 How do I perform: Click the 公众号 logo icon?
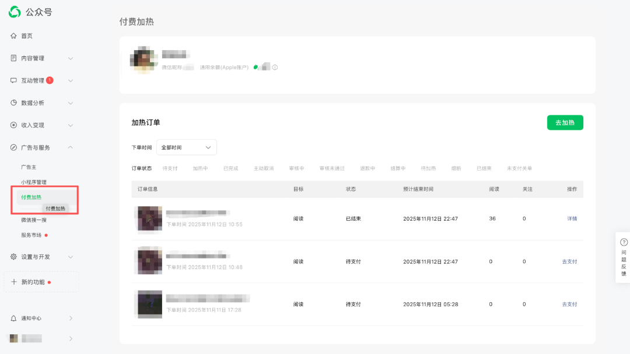coord(15,12)
